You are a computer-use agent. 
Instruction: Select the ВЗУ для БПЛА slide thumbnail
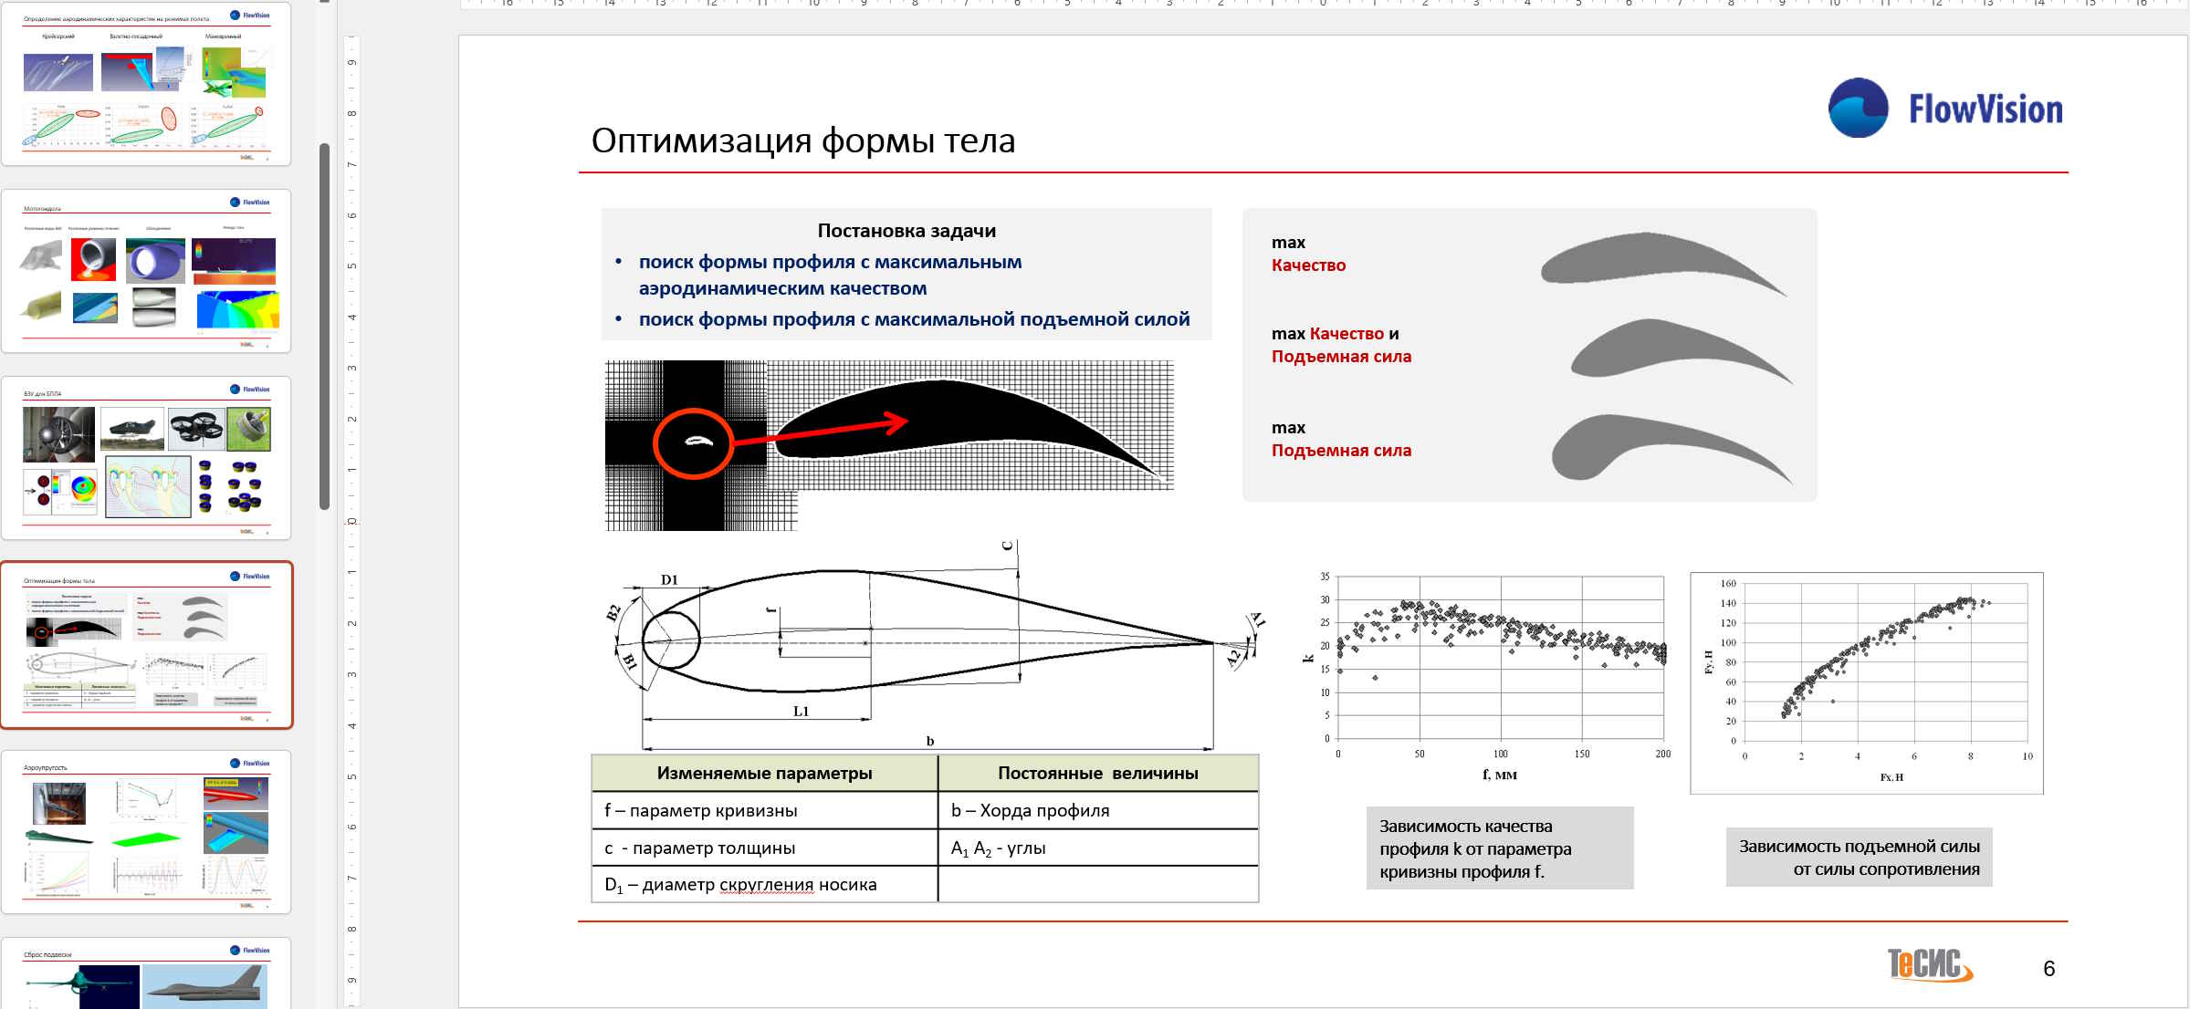point(146,458)
